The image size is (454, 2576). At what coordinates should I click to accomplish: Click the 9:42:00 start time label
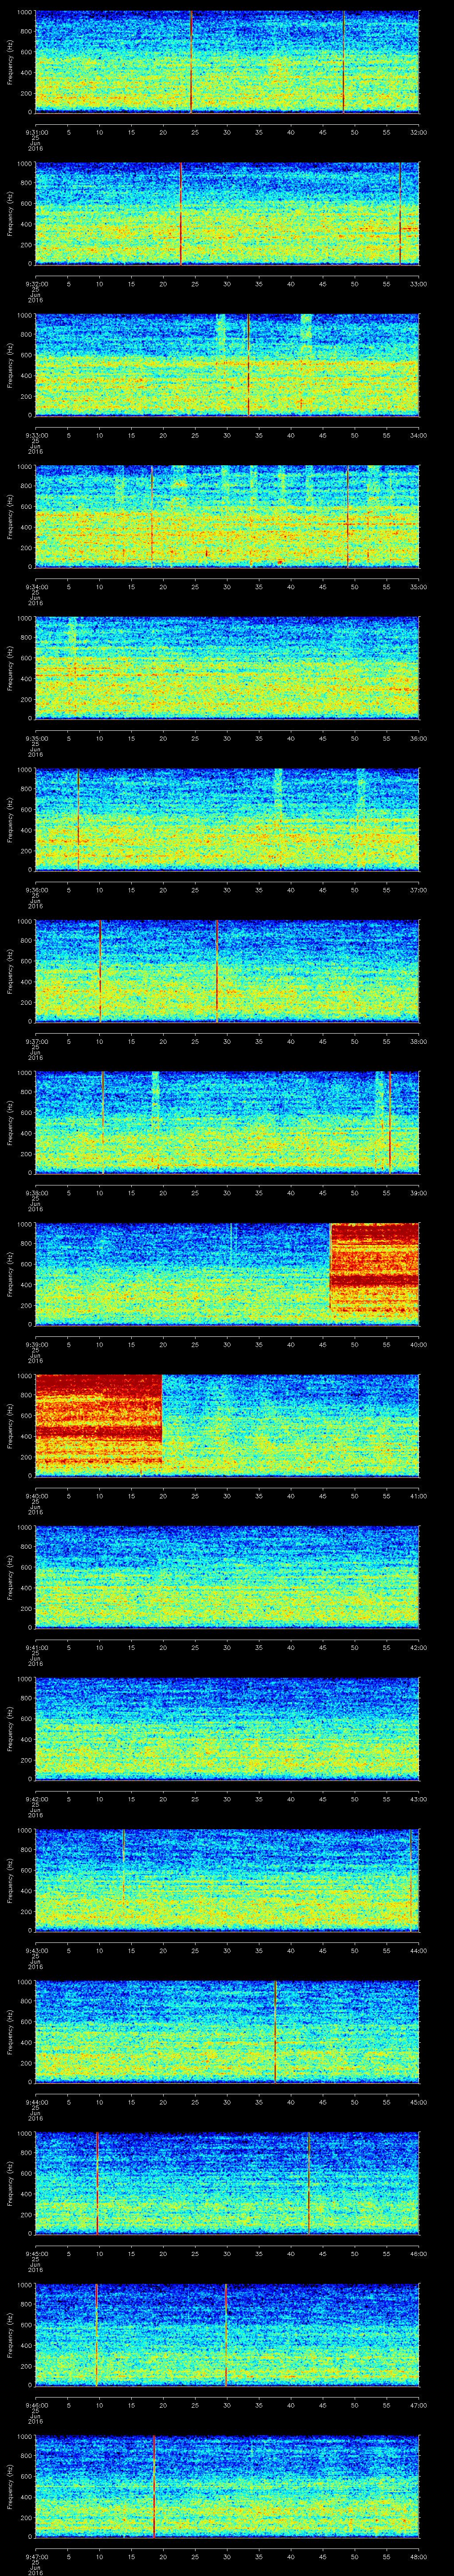36,1799
